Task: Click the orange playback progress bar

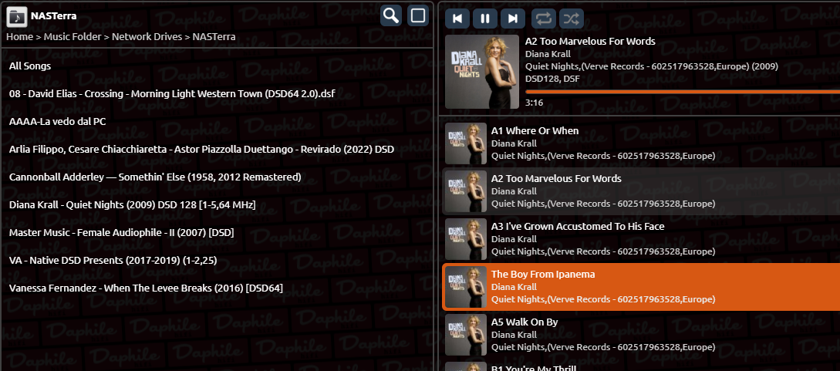Action: (x=683, y=92)
